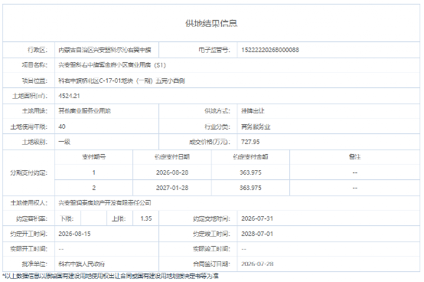Click the project name value ending in (S1)

tap(112, 65)
